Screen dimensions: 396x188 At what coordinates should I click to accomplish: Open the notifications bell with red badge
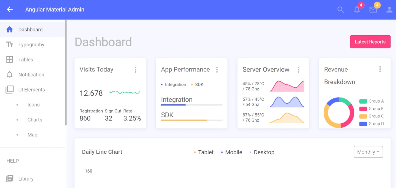(x=357, y=10)
